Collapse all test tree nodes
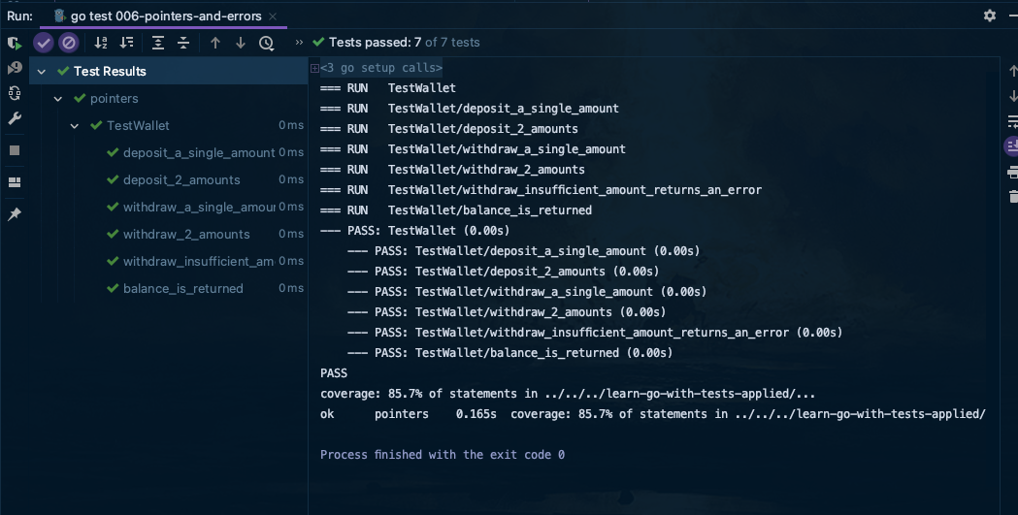The image size is (1018, 515). tap(183, 43)
